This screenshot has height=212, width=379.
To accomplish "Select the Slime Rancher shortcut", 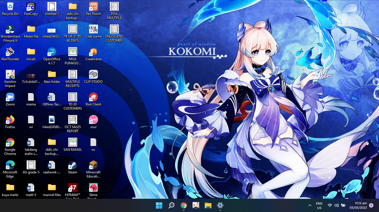I will click(x=93, y=191).
